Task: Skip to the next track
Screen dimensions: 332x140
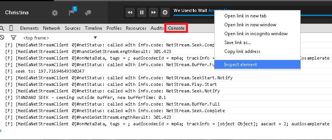Action: point(153,12)
